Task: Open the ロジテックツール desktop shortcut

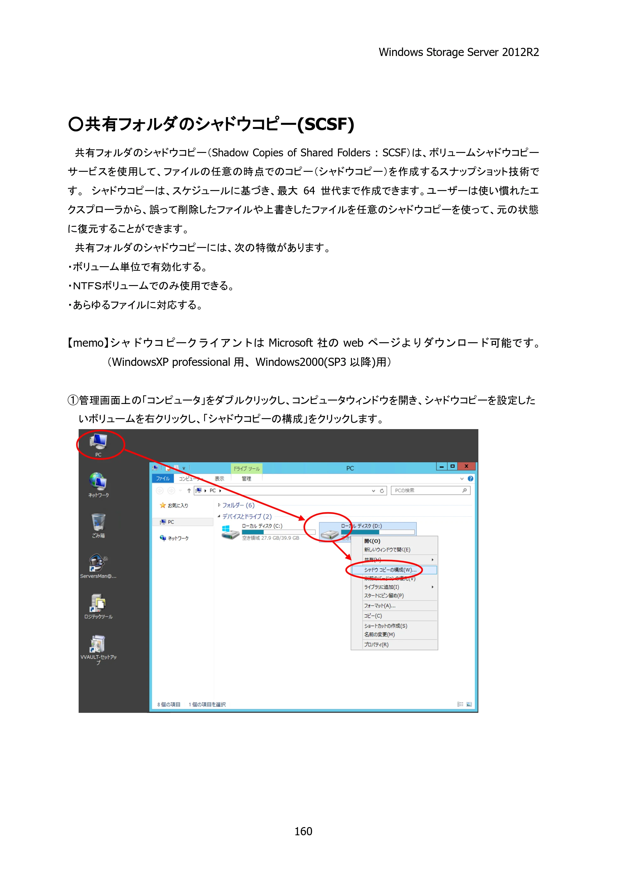Action: (x=98, y=607)
